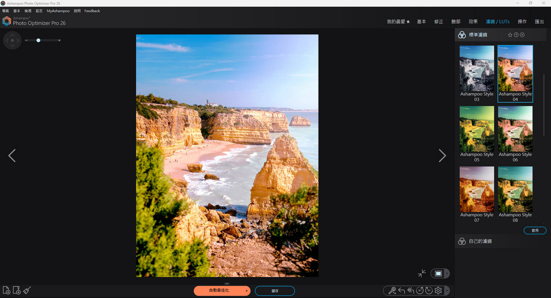Open the 檔案 menu
The height and width of the screenshot is (298, 551).
pyautogui.click(x=5, y=11)
